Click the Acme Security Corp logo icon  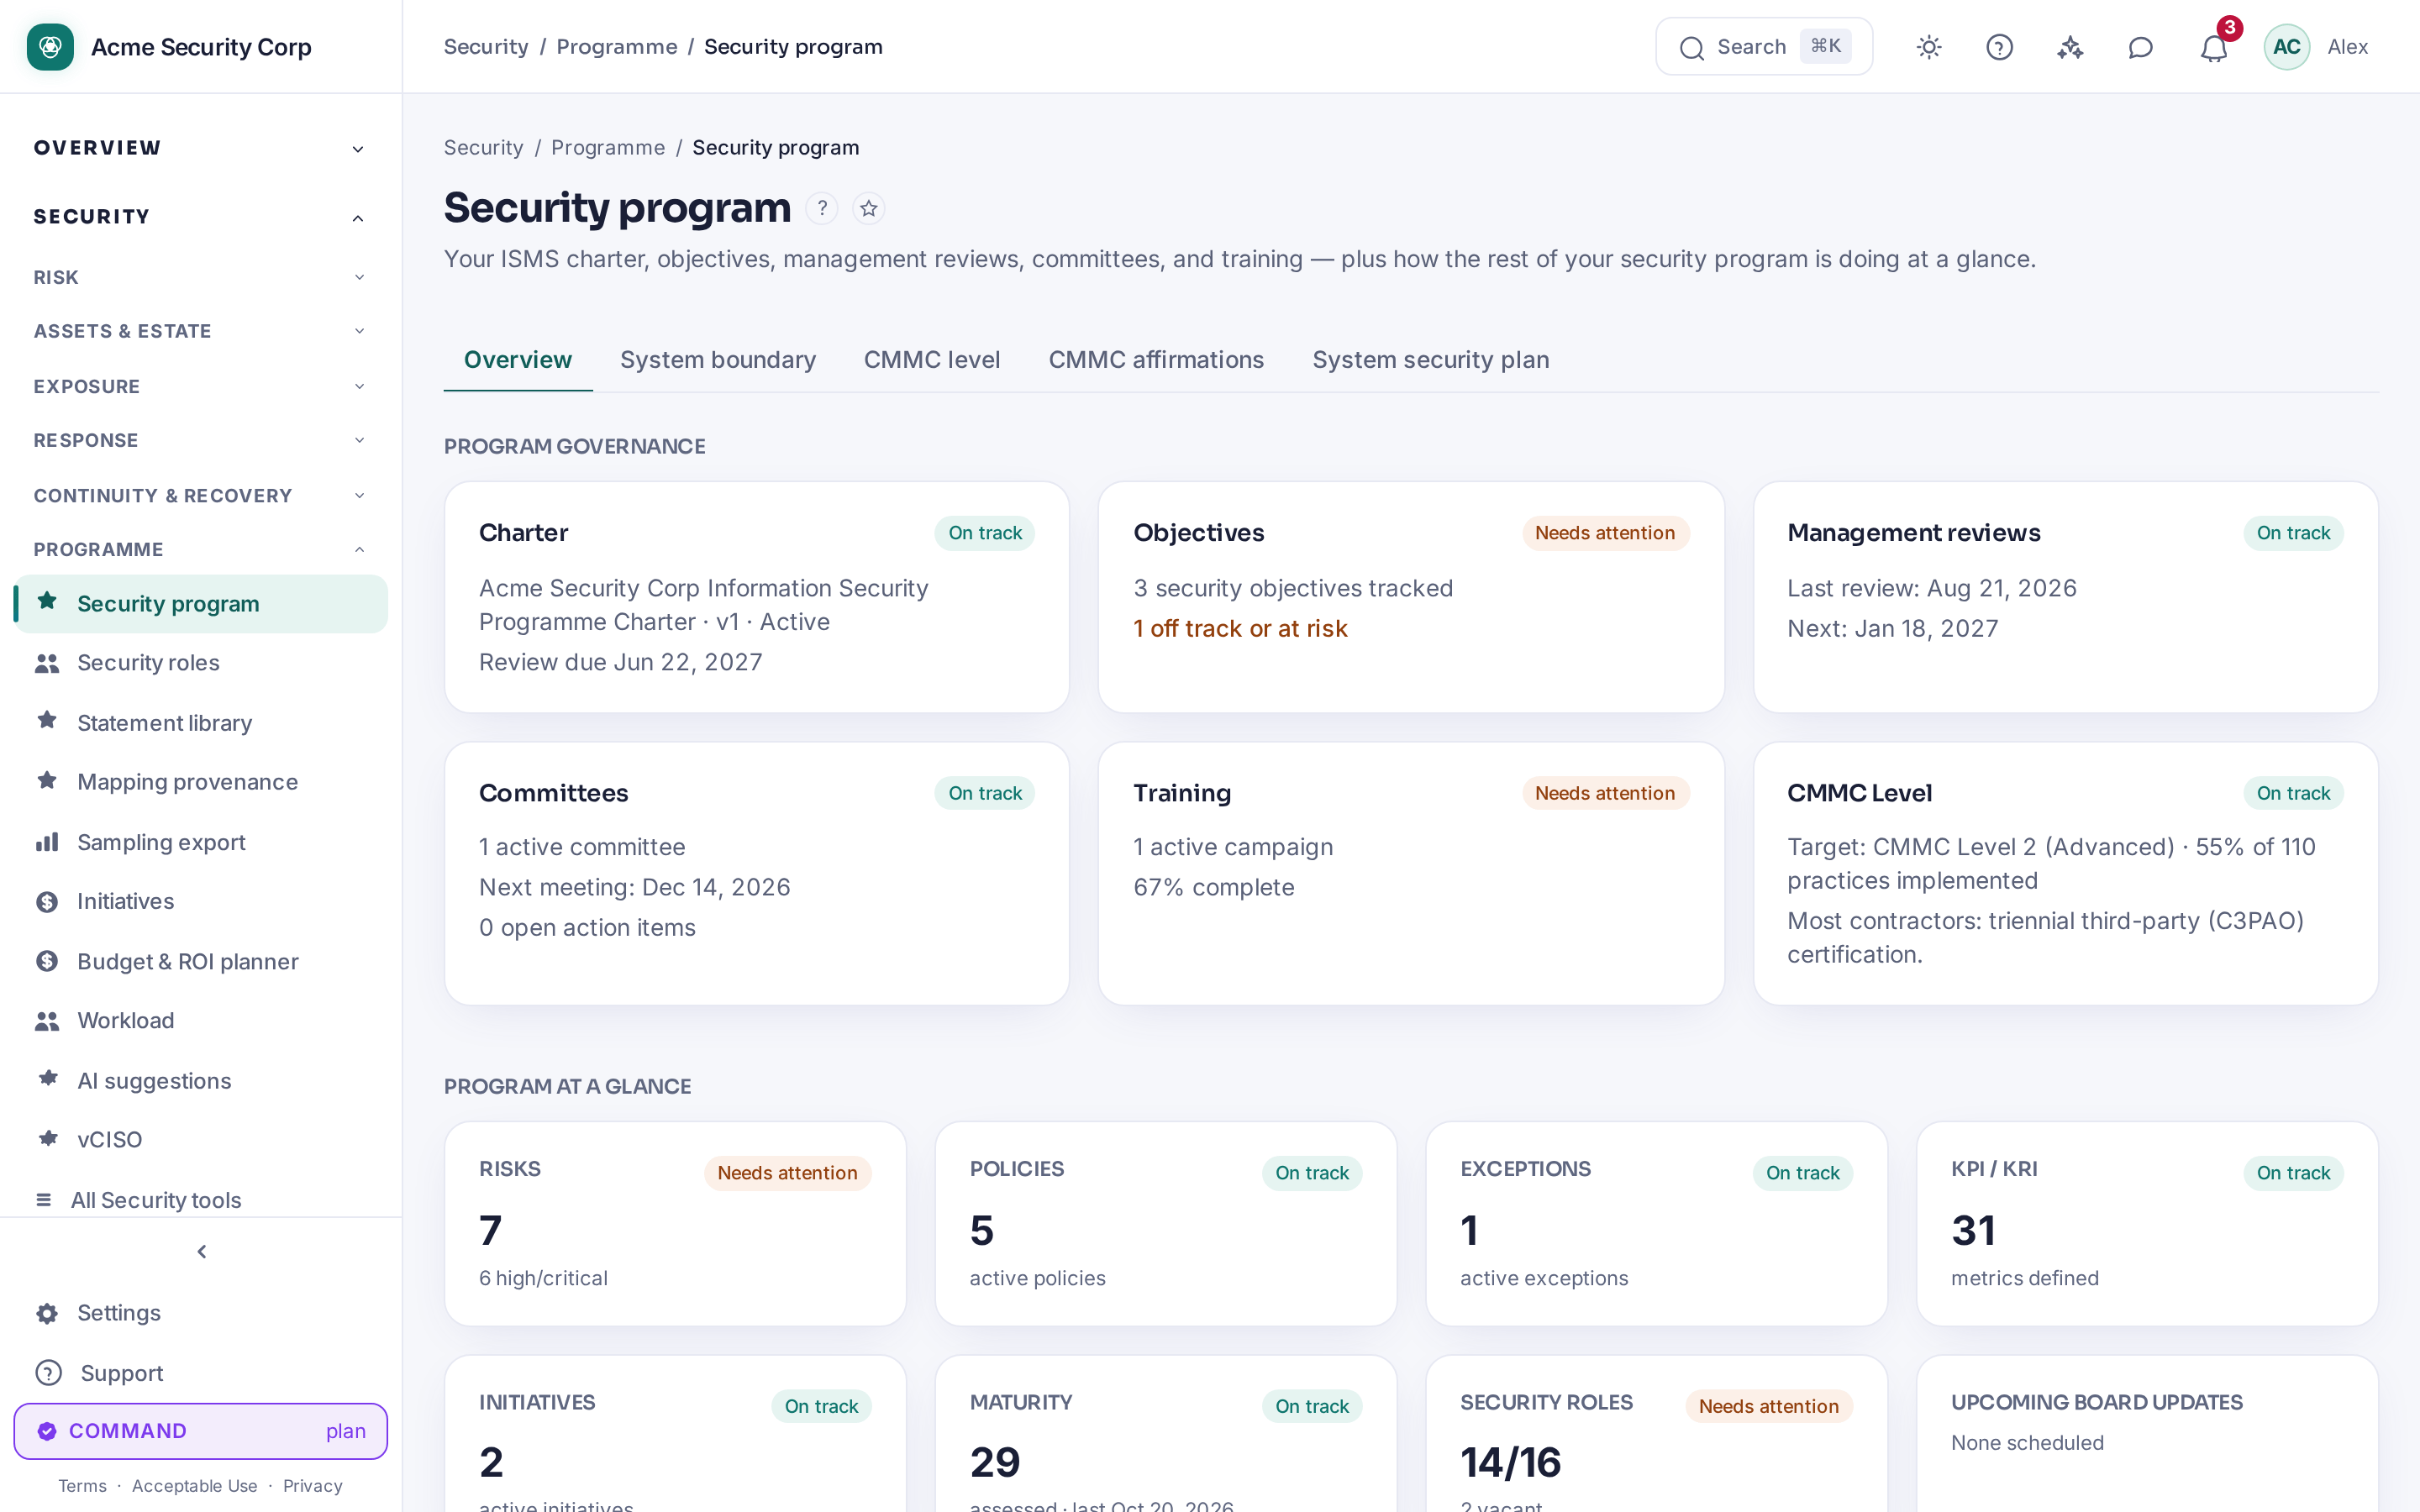tap(50, 47)
